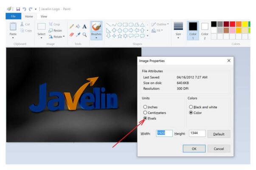
Task: Click the Save icon in title bar
Action: pos(18,9)
